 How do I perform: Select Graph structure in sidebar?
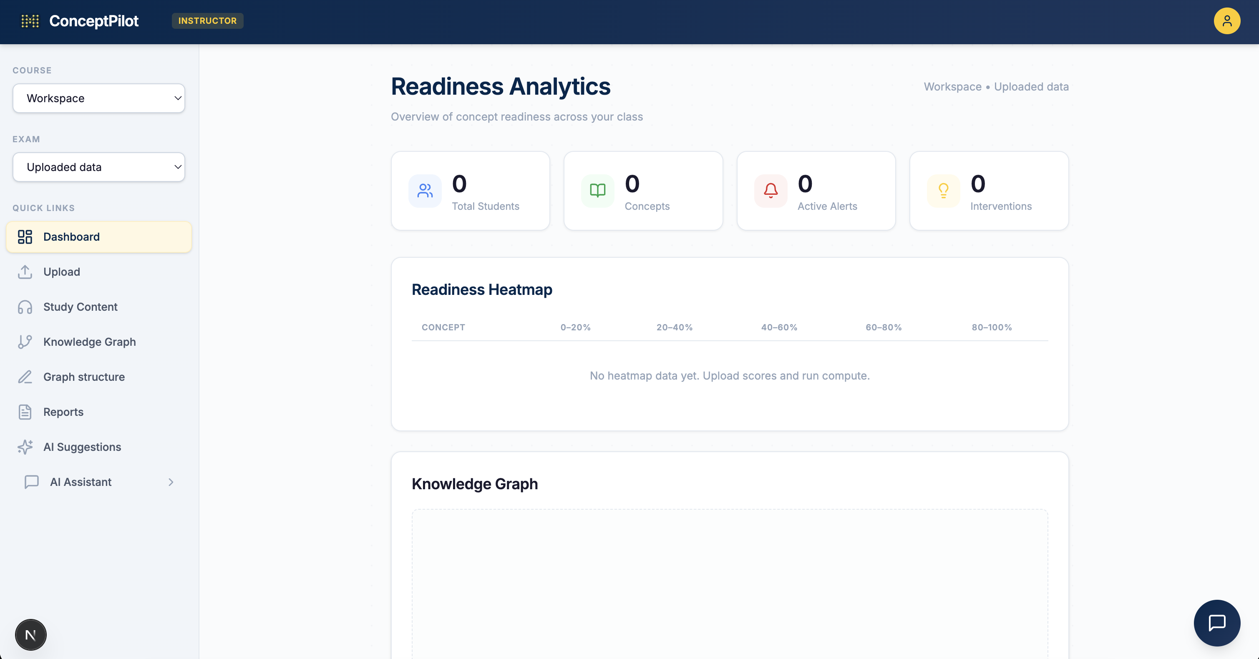pyautogui.click(x=83, y=377)
